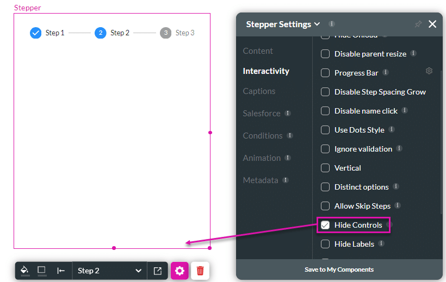Click info icon next to Animation
446x282 pixels.
288,158
